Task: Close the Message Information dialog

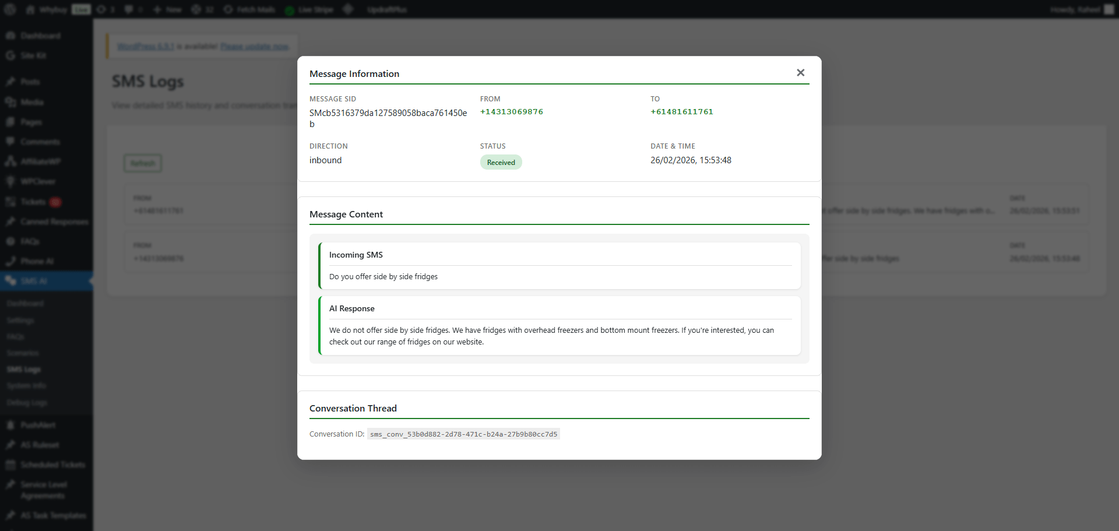Action: (x=800, y=73)
